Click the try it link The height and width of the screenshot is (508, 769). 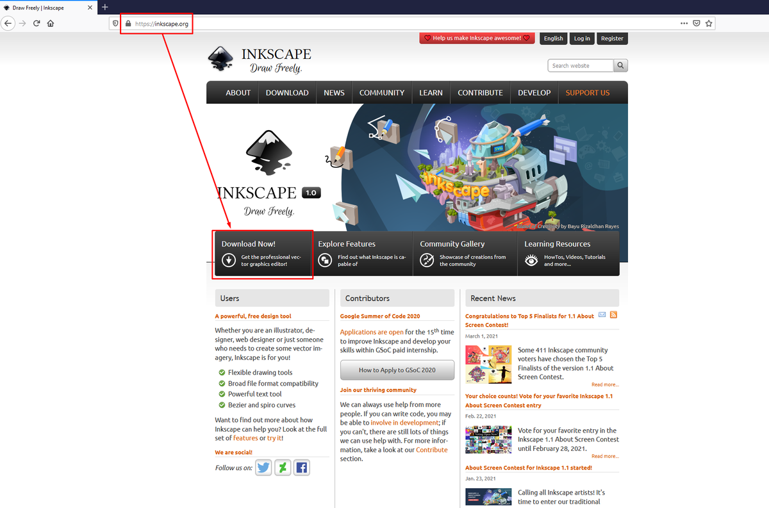(274, 438)
